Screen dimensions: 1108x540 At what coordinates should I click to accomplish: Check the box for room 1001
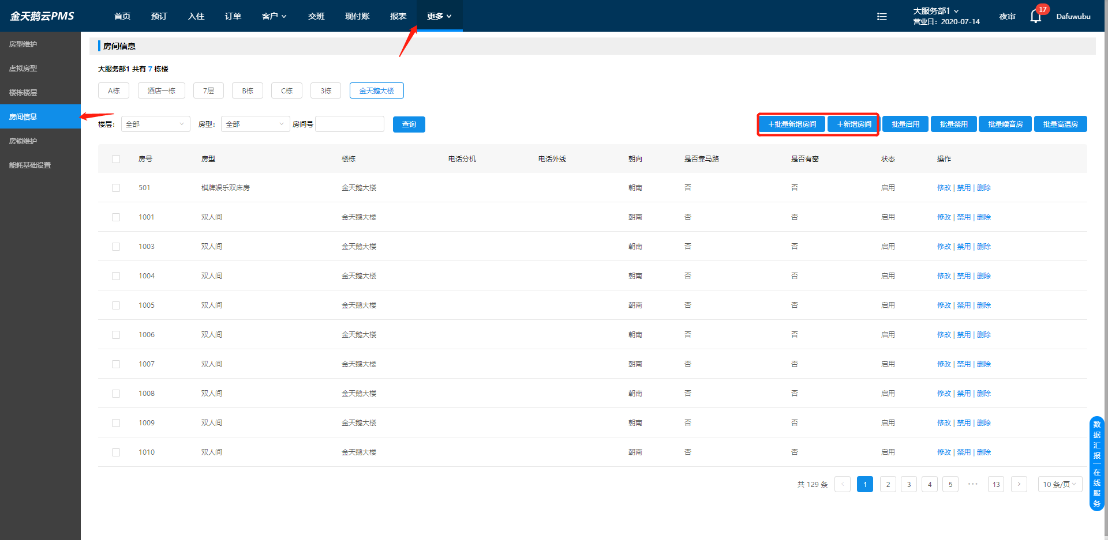[116, 217]
